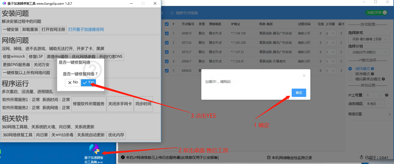Click the 关系统自动更新 button
Image resolution: width=394 pixels, height=164 pixels.
click(91, 135)
